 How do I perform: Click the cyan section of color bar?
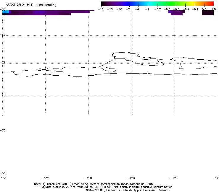click(x=149, y=4)
